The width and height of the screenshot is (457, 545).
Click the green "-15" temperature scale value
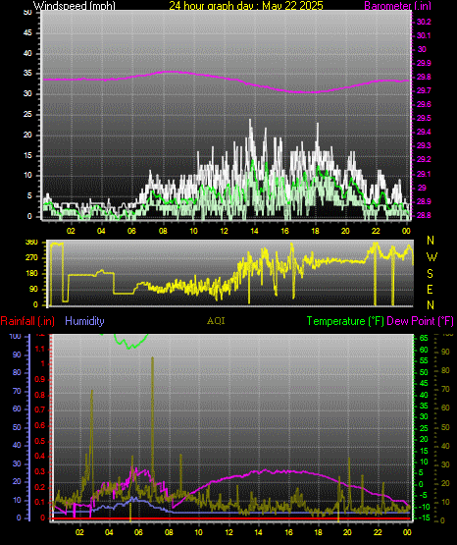[x=424, y=518]
